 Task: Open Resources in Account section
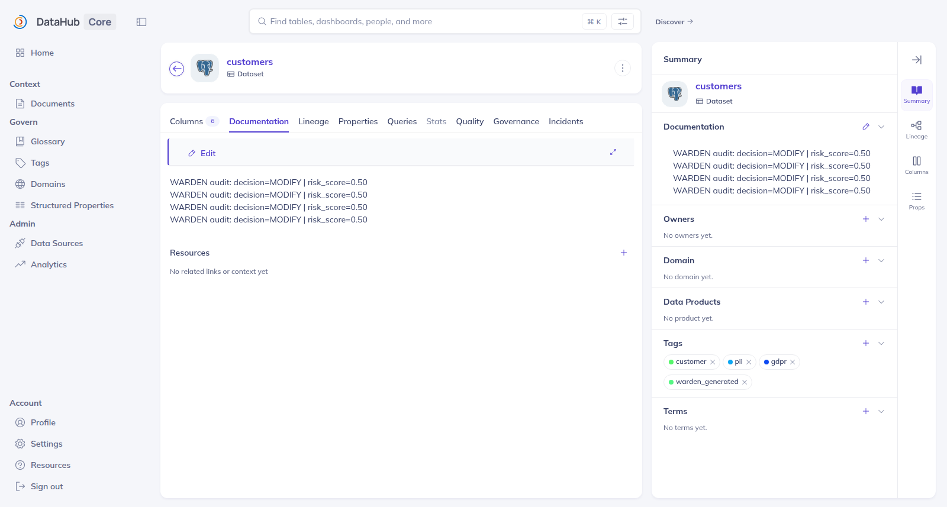(x=50, y=465)
